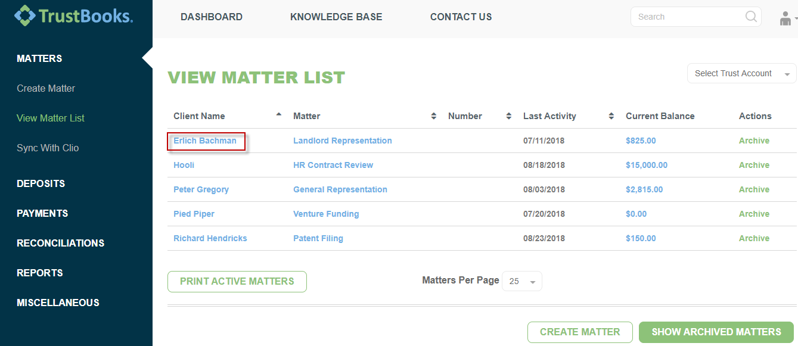
Task: Expand Deposits section
Action: coord(41,183)
